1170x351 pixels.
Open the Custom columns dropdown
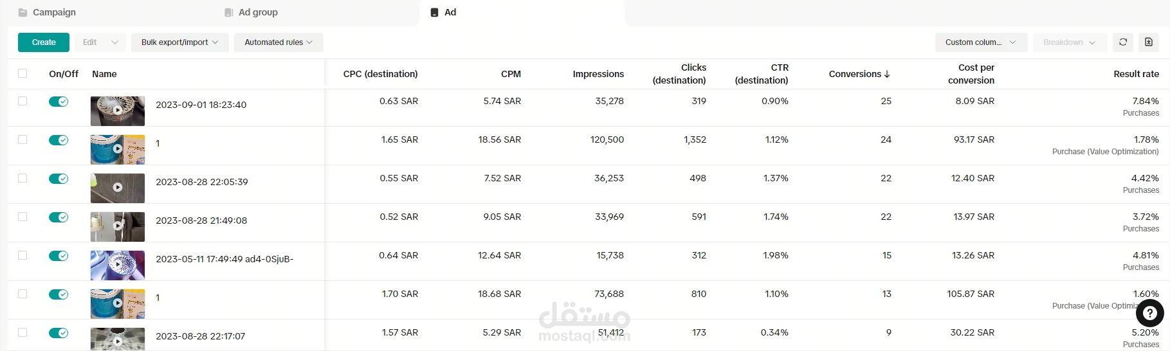980,42
